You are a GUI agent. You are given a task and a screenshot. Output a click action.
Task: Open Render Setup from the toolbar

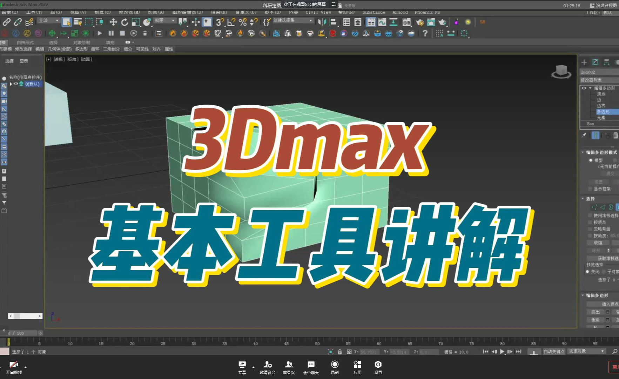(x=419, y=22)
